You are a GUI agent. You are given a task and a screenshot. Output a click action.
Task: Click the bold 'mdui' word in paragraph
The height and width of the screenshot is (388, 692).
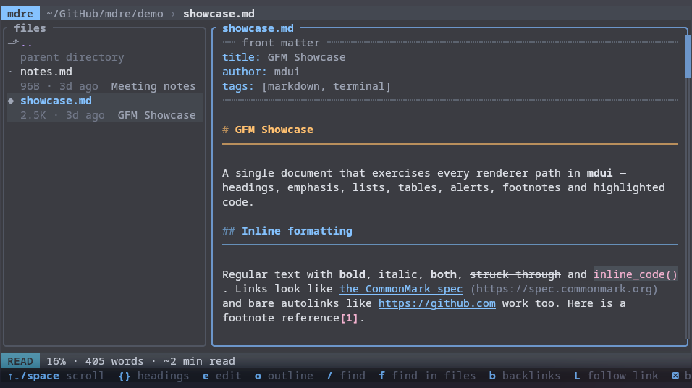(599, 173)
